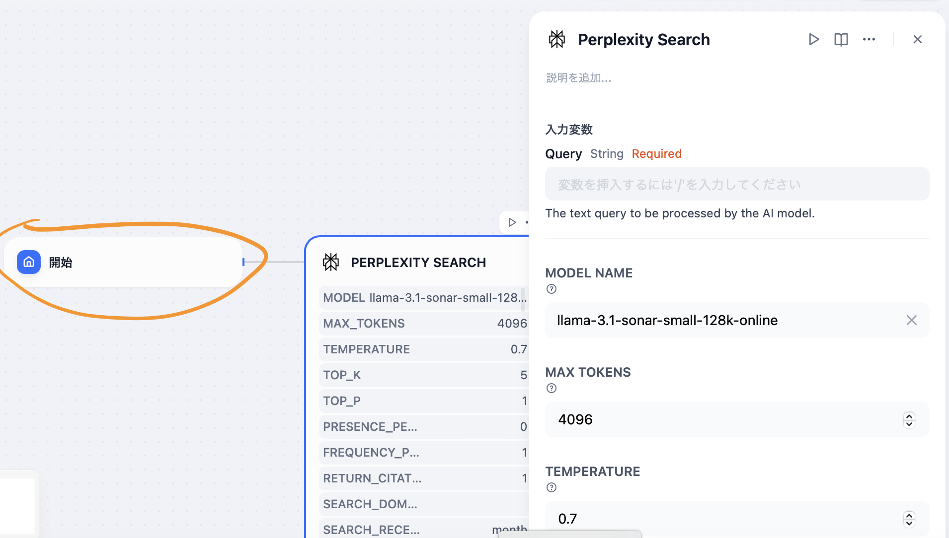Click the Perplexity logo icon in panel header
The width and height of the screenshot is (949, 538).
click(557, 39)
